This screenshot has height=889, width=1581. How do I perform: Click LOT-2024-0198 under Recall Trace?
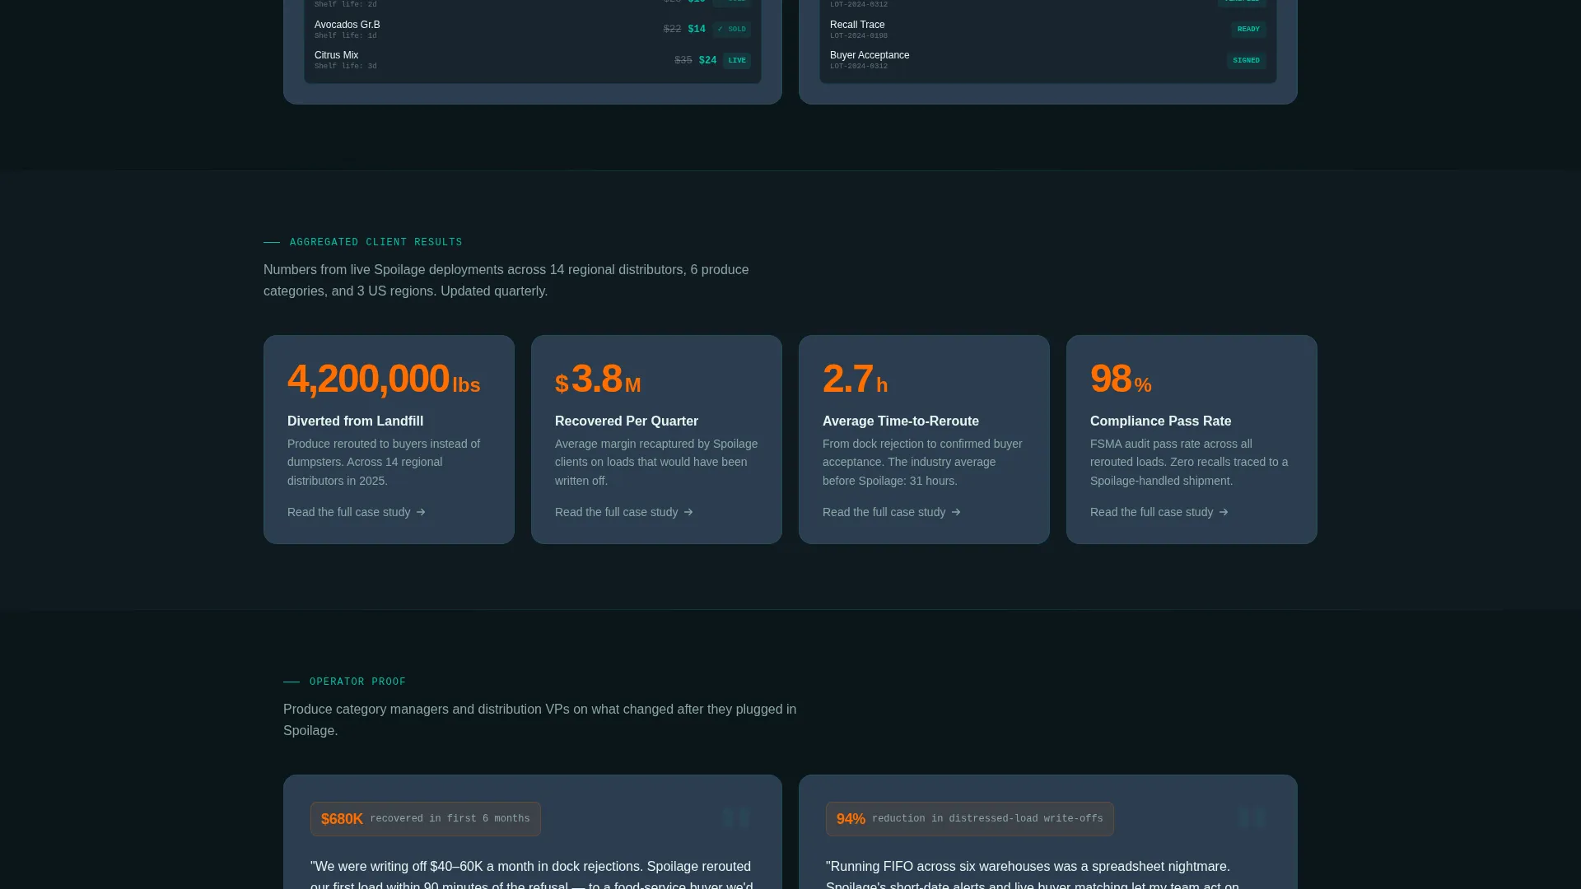[858, 36]
